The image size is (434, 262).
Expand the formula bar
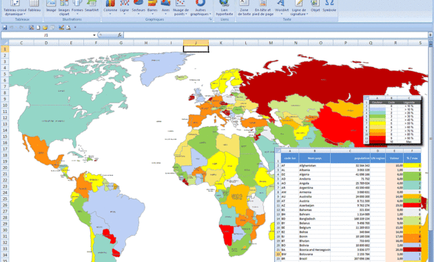[431, 35]
